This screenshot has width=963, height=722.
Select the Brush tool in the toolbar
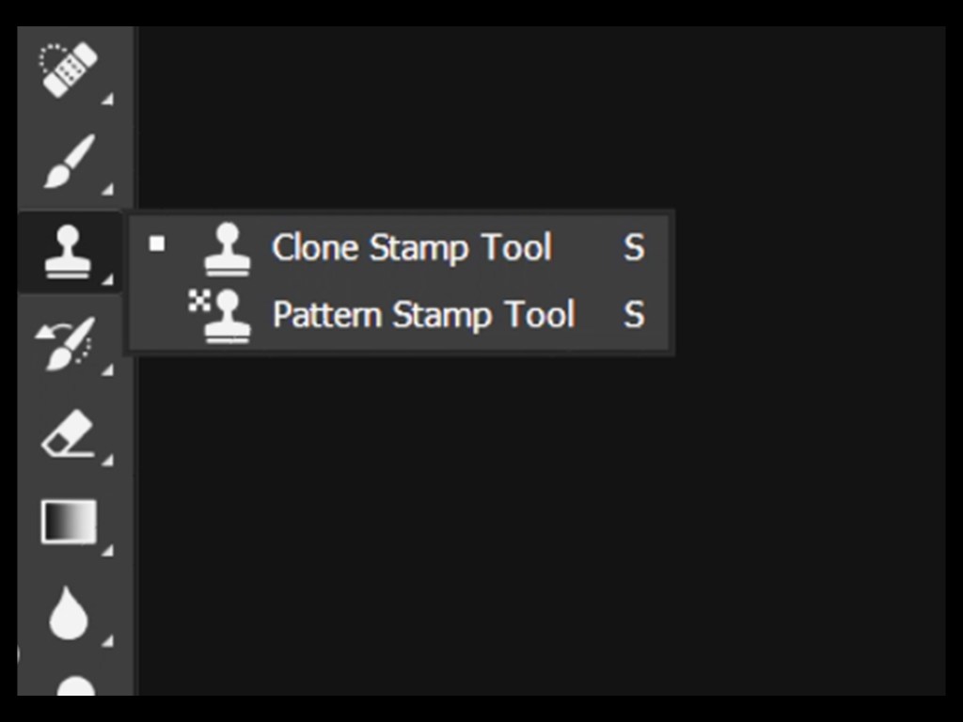[x=70, y=160]
